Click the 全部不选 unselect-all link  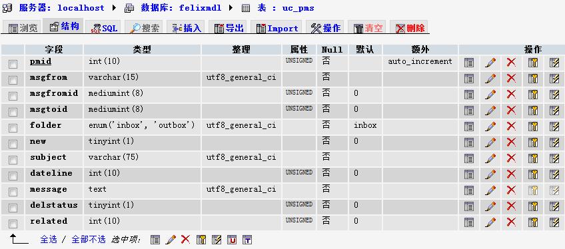tap(88, 239)
